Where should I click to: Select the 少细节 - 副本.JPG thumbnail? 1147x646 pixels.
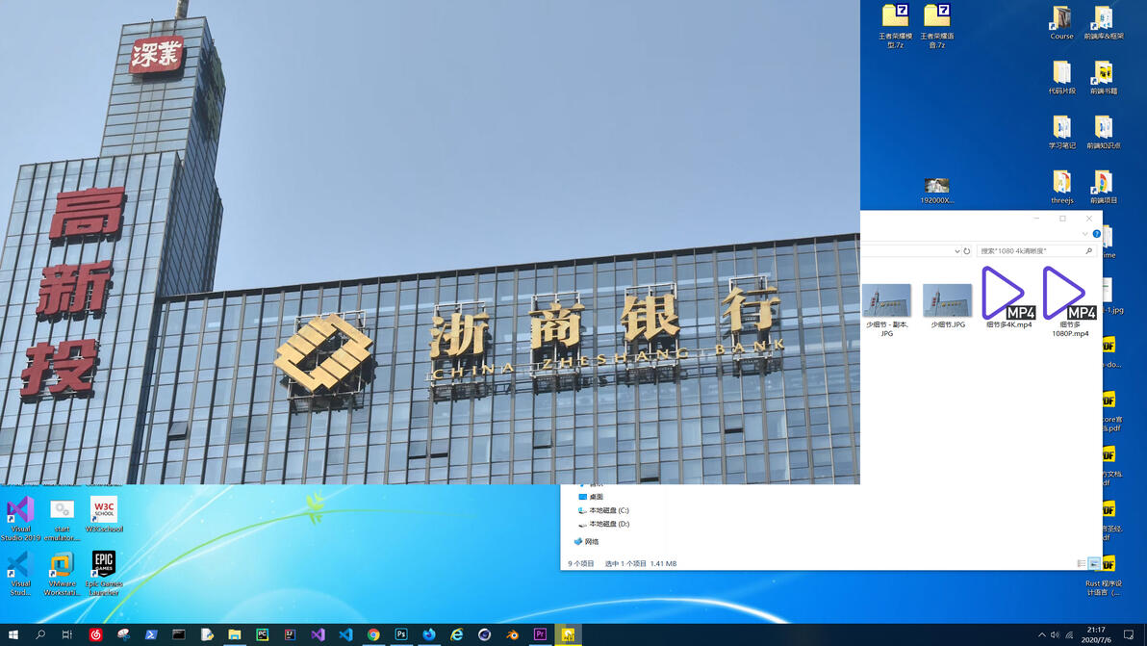click(x=886, y=309)
